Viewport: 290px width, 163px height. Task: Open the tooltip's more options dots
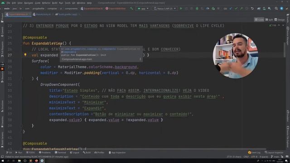point(140,59)
